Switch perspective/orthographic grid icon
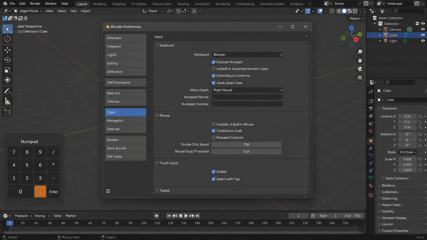 [360, 78]
